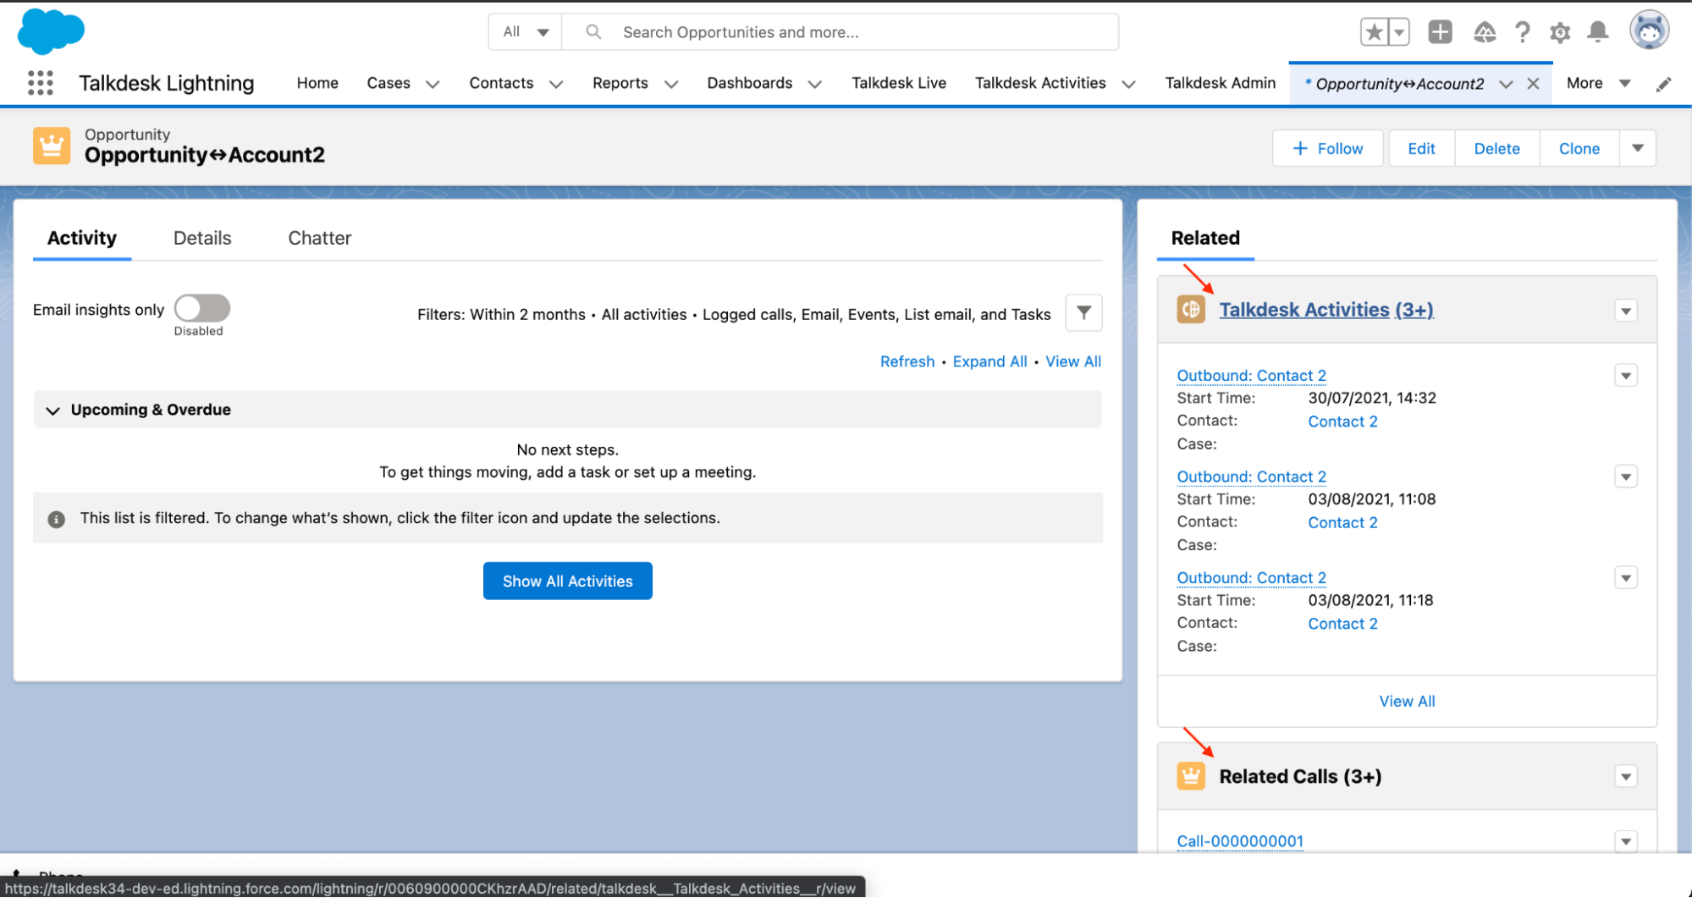Image resolution: width=1692 pixels, height=898 pixels.
Task: Click Show All Activities button
Action: click(x=567, y=581)
